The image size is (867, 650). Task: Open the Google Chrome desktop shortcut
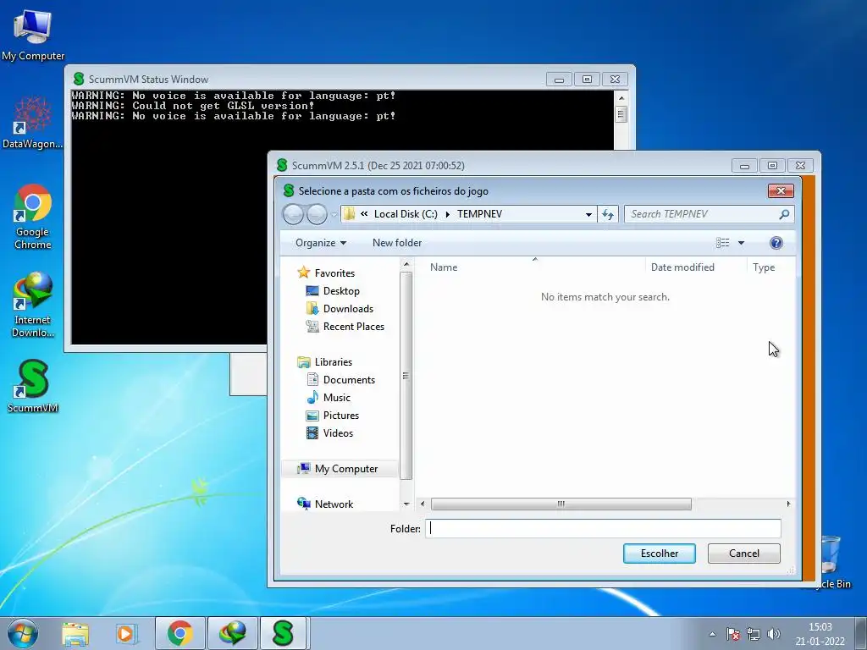click(33, 217)
